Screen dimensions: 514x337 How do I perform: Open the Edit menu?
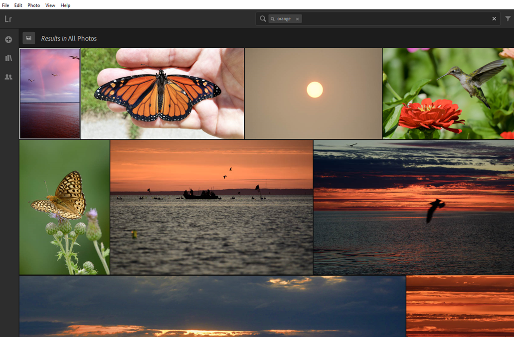[x=18, y=5]
